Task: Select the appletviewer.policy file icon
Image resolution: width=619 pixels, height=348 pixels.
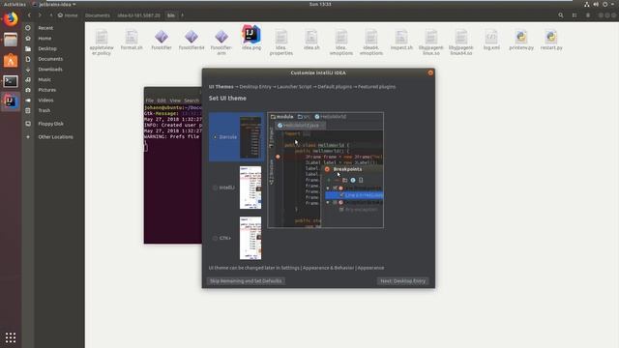Action: 102,43
